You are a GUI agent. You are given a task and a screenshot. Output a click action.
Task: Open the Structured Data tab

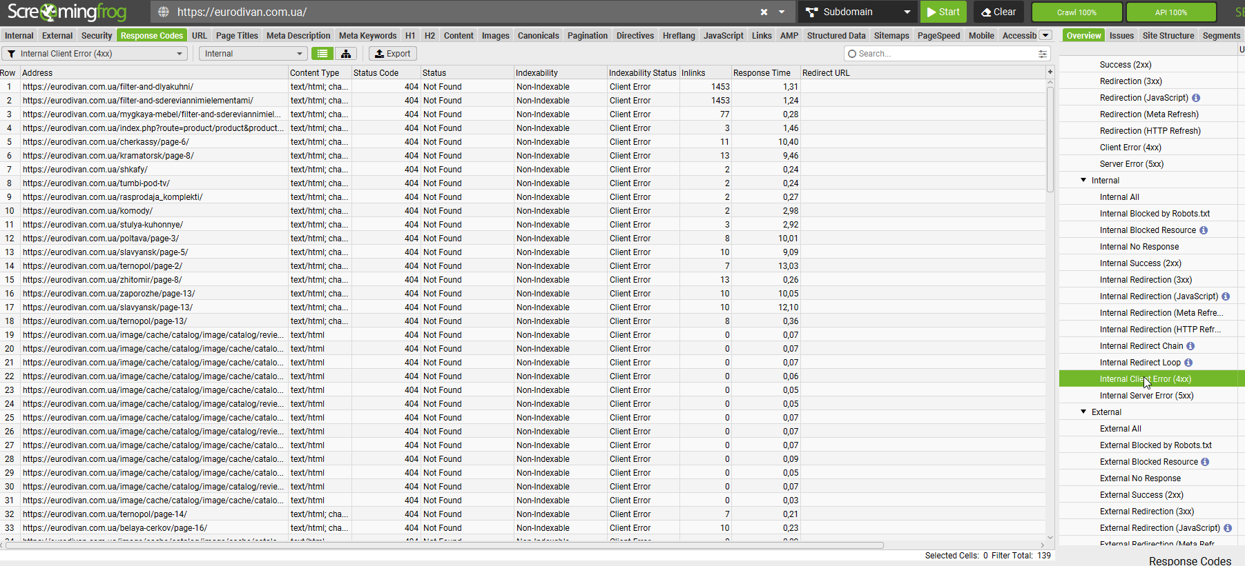point(836,36)
